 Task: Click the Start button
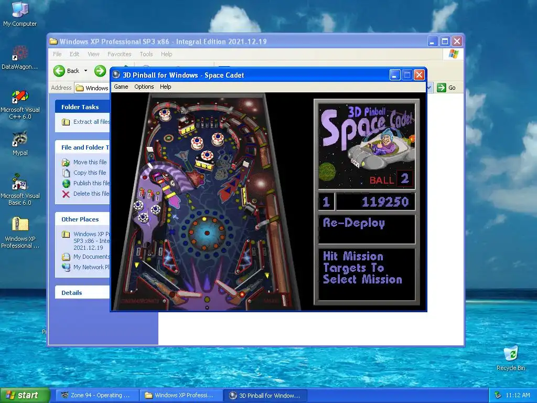tap(25, 396)
